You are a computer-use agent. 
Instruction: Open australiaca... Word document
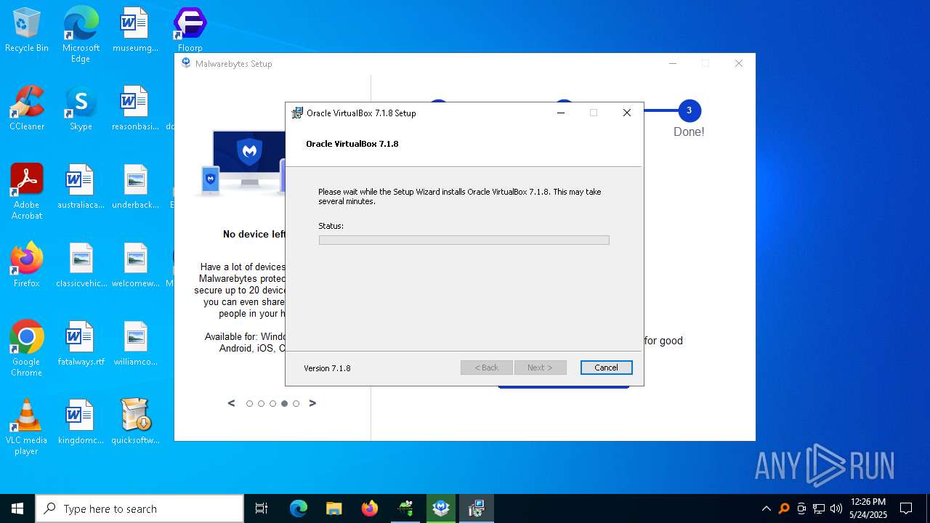(81, 187)
